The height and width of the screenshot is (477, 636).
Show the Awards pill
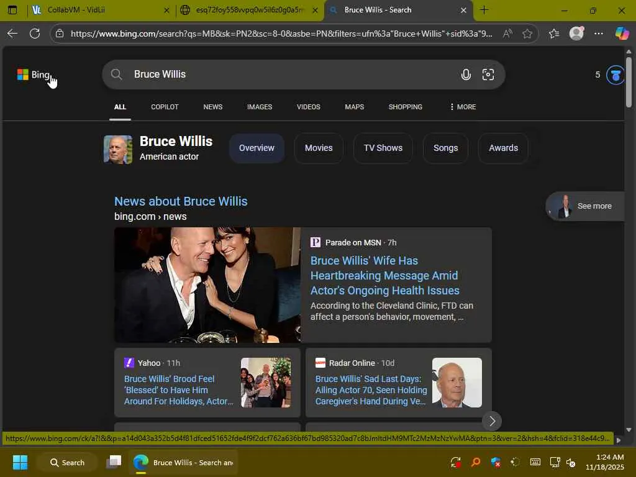point(503,148)
